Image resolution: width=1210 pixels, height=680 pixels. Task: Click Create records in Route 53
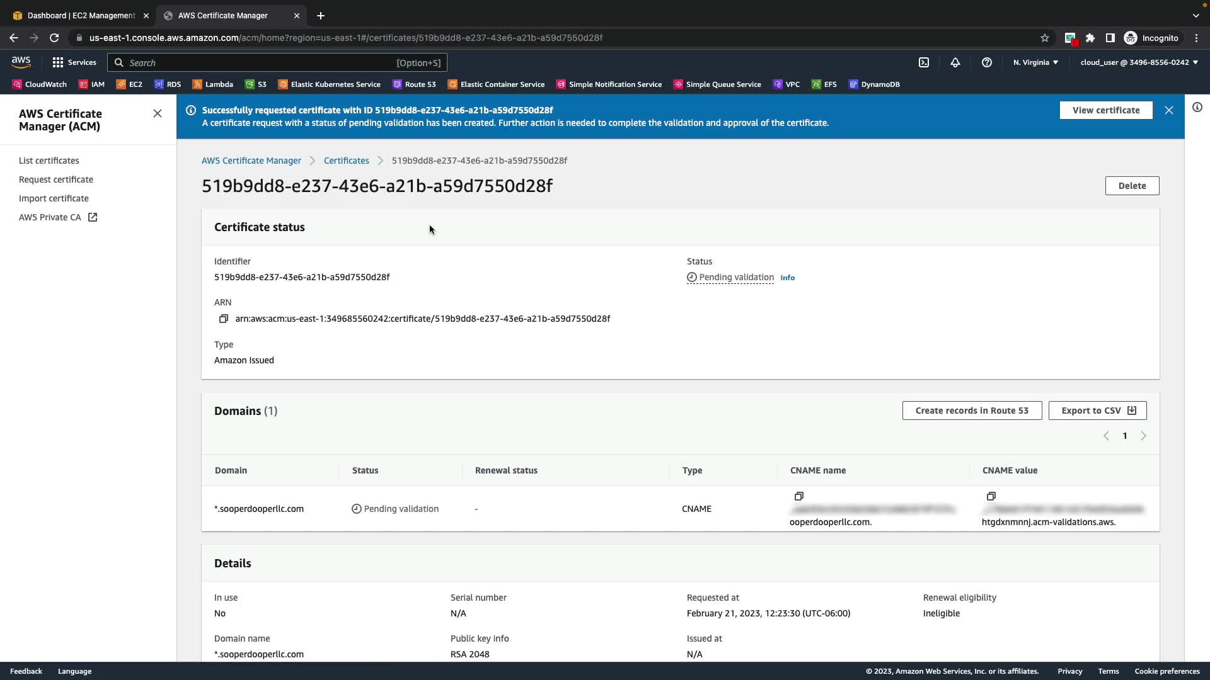point(971,411)
